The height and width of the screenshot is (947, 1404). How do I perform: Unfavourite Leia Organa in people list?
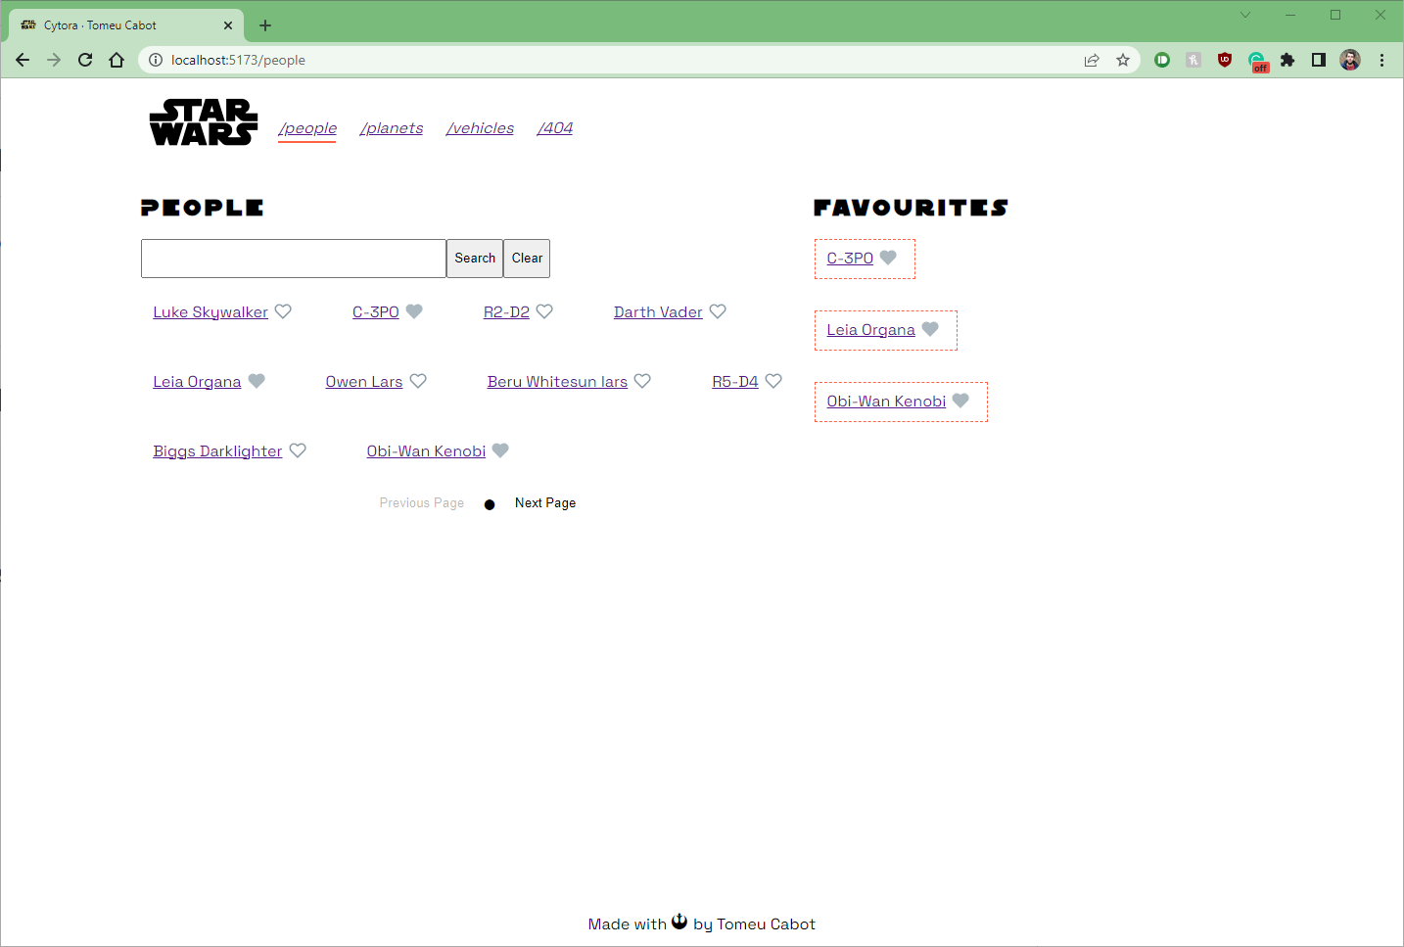[x=257, y=381]
